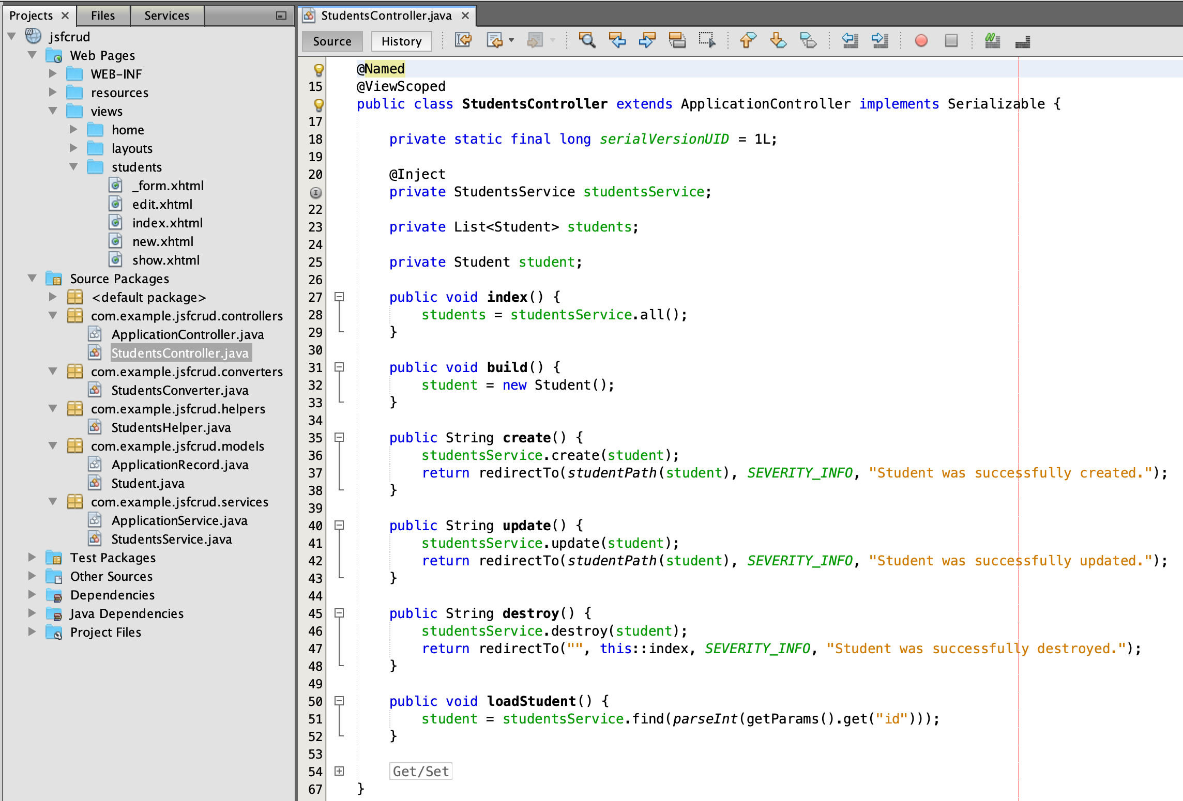Minimize the Projects window group
Viewport: 1183px width, 801px height.
point(281,16)
